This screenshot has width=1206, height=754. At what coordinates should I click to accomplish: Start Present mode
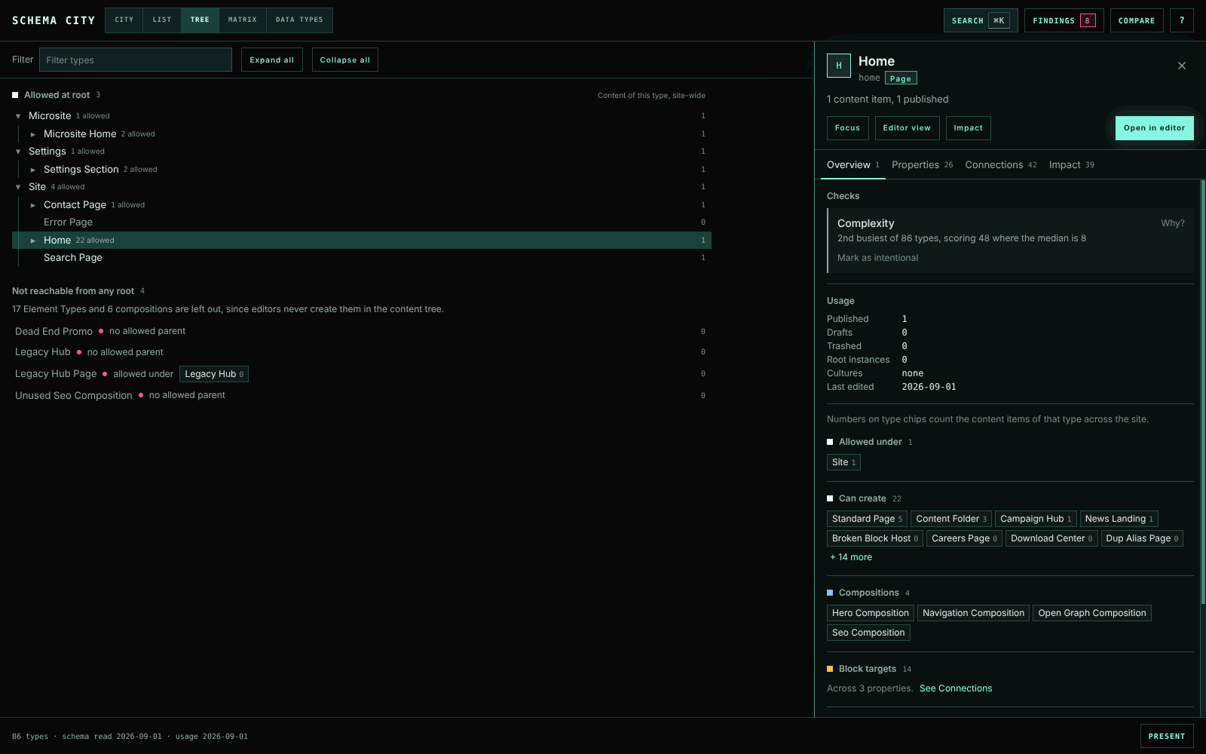(x=1167, y=736)
